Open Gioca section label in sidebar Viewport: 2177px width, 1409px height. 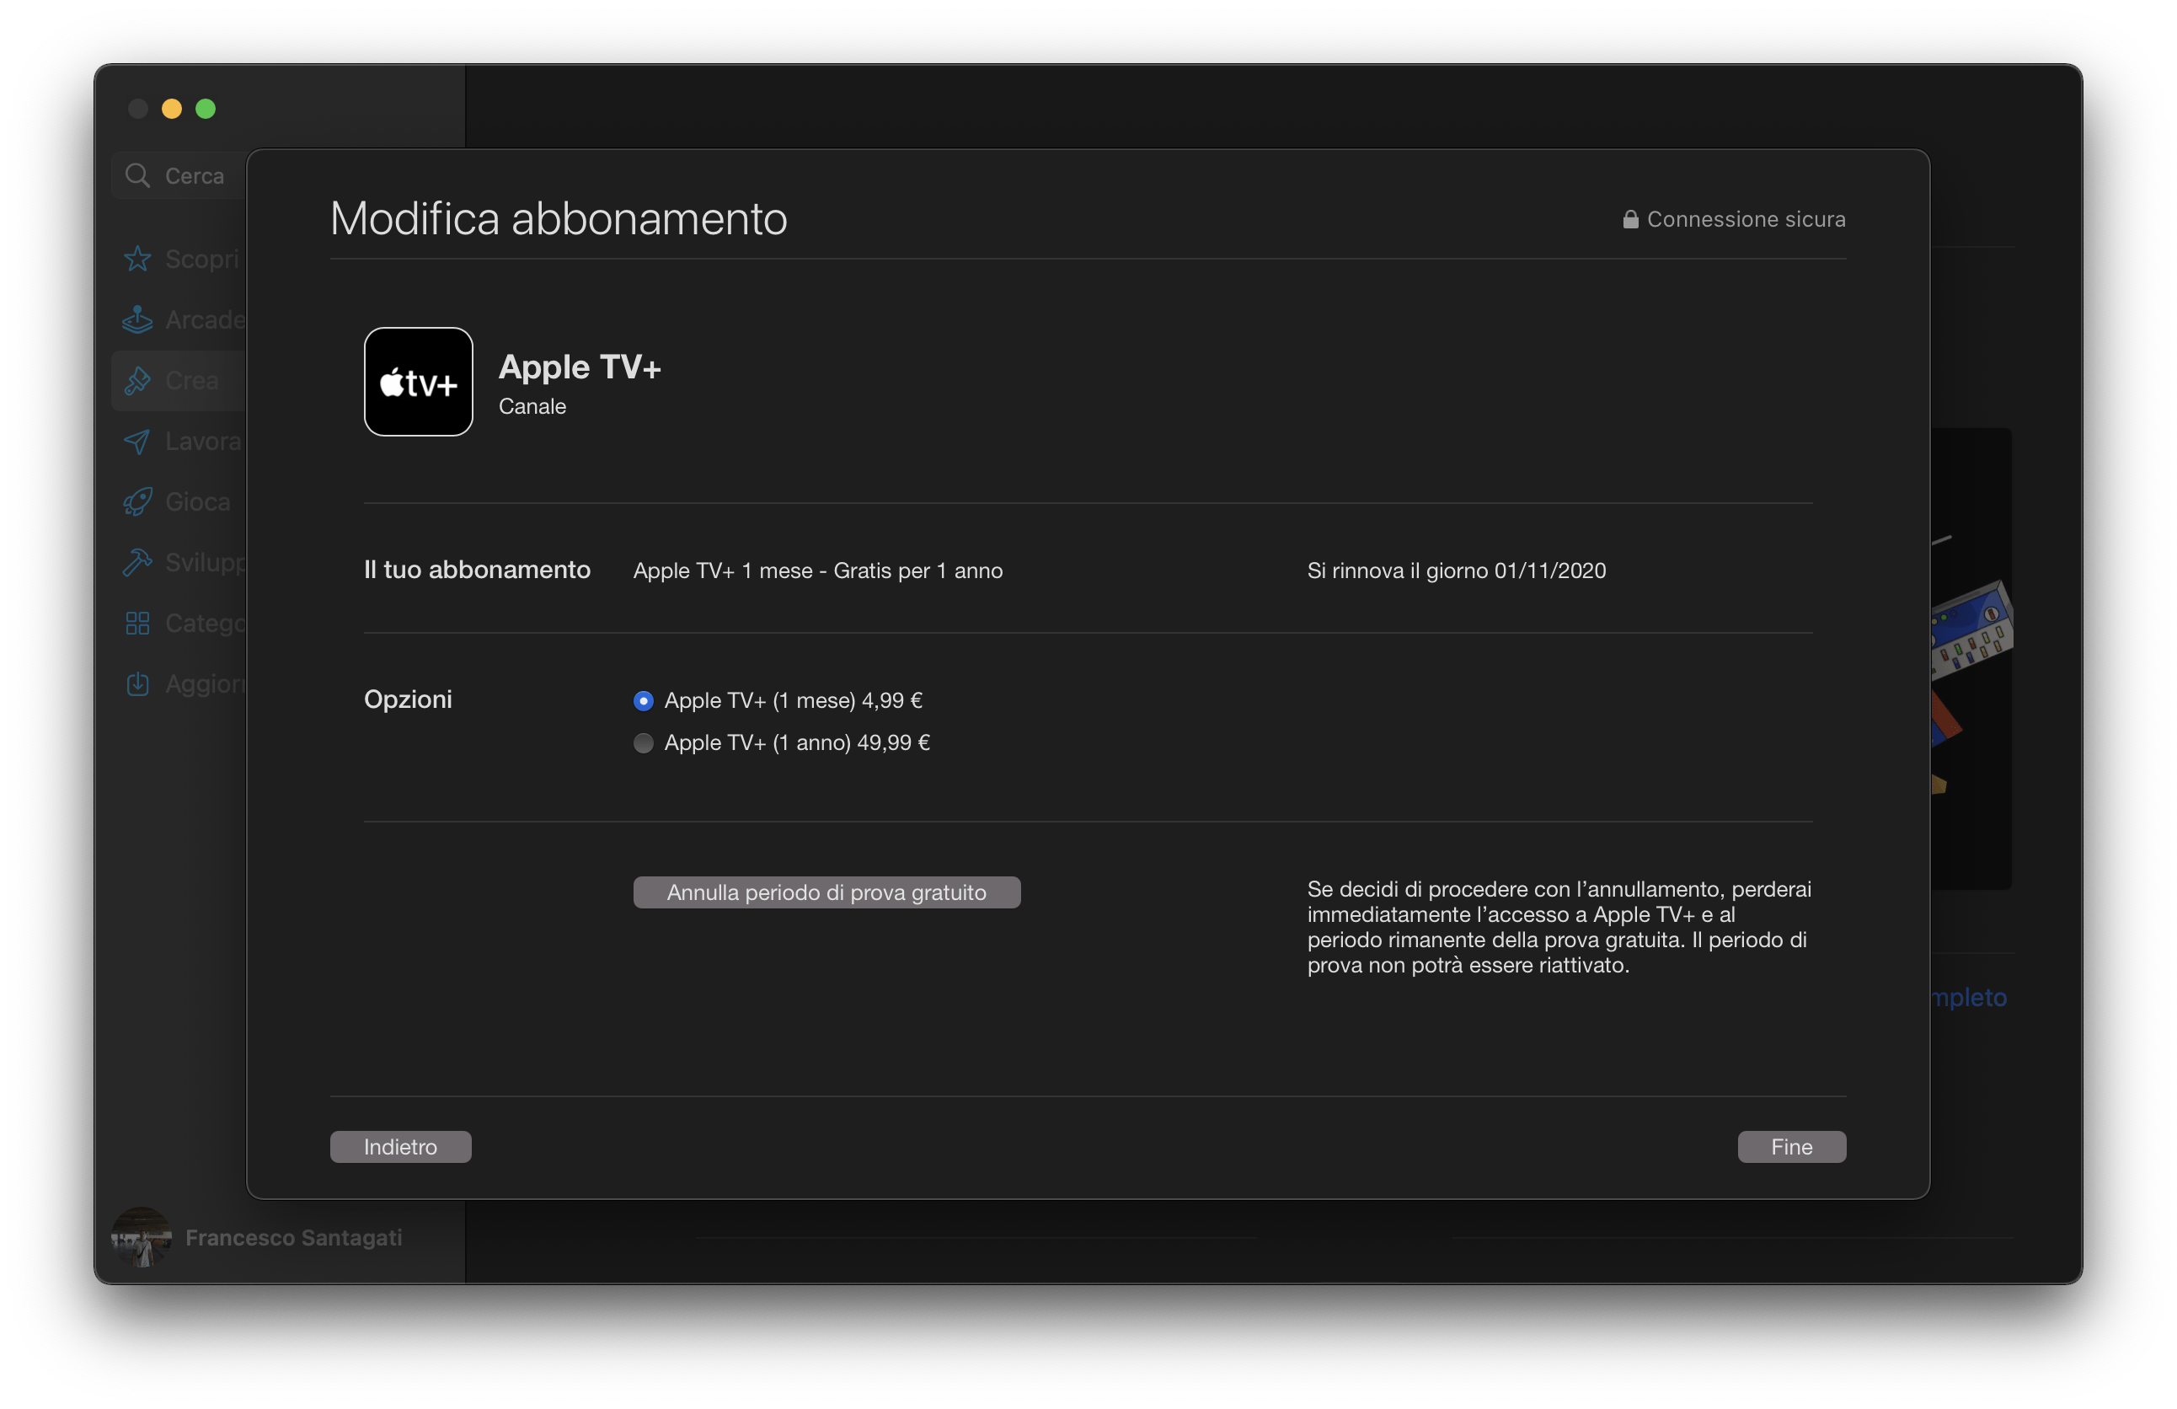[x=199, y=501]
